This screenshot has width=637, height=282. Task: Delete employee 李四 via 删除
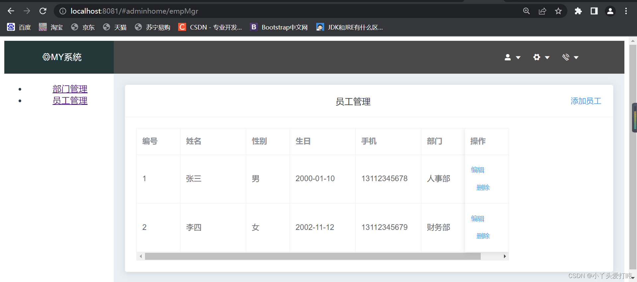pyautogui.click(x=483, y=236)
